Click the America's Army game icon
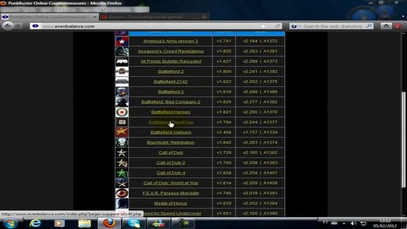This screenshot has height=229, width=407. pos(121,41)
